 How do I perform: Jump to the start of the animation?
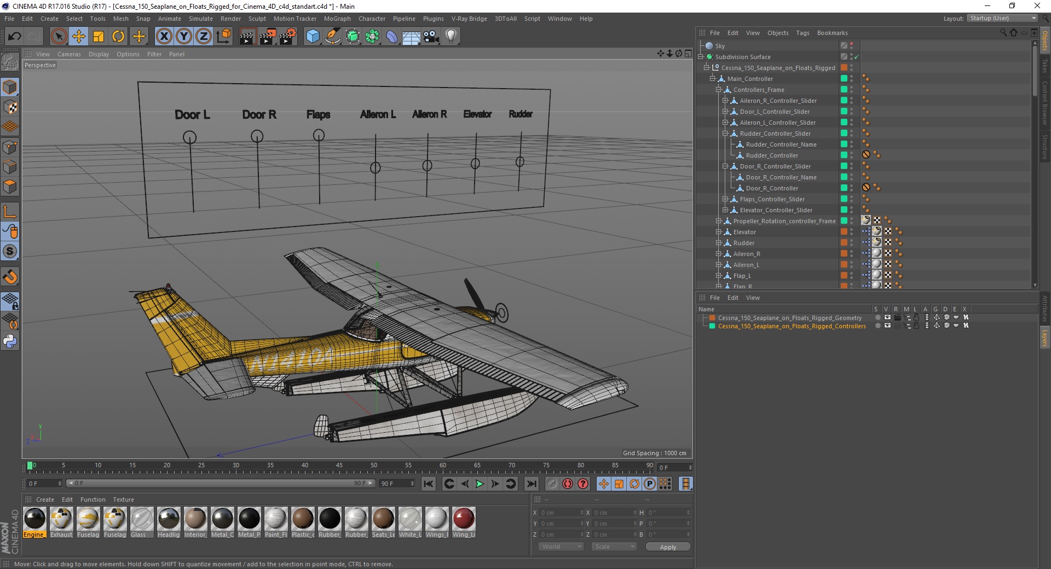(x=429, y=484)
